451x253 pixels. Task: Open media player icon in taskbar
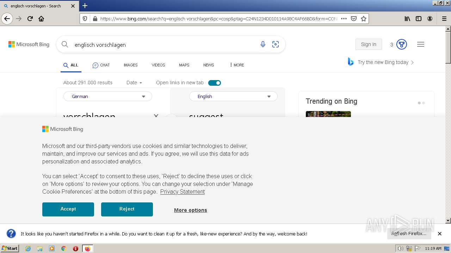pos(52,248)
